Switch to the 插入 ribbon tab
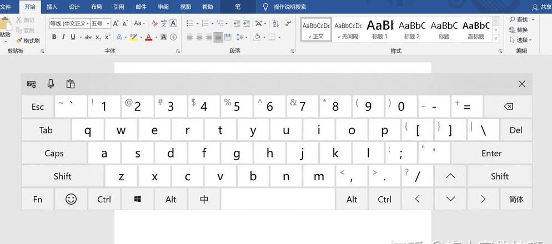 (52, 7)
